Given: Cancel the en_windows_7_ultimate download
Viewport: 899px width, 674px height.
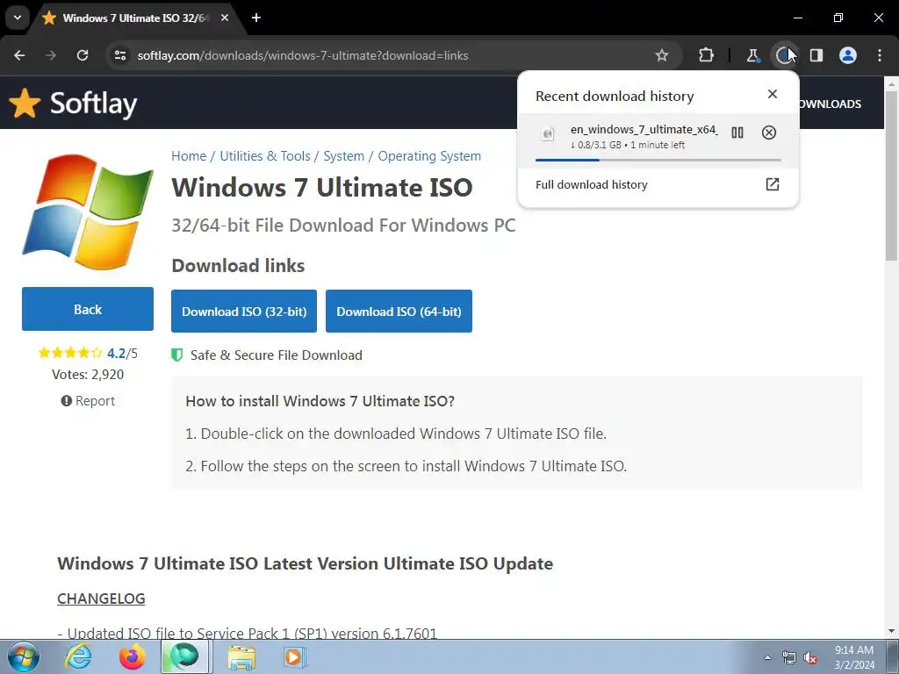Looking at the screenshot, I should [769, 133].
